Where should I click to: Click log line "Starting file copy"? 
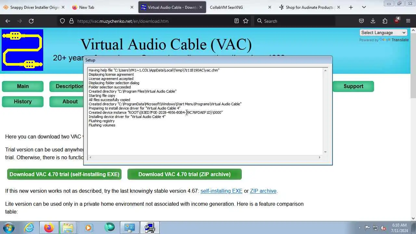(102, 96)
